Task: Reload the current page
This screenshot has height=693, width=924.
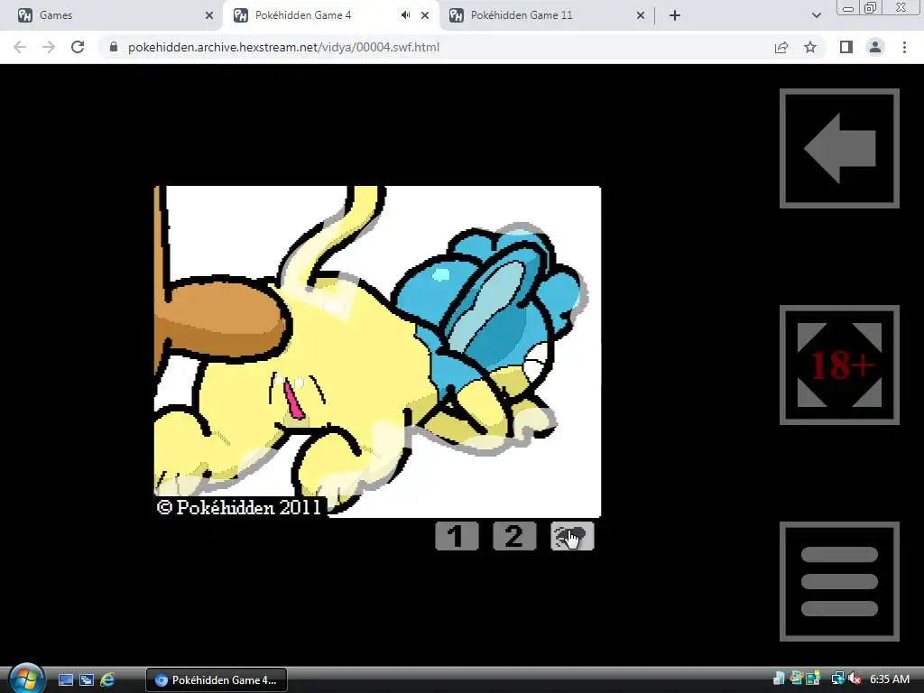Action: coord(78,47)
